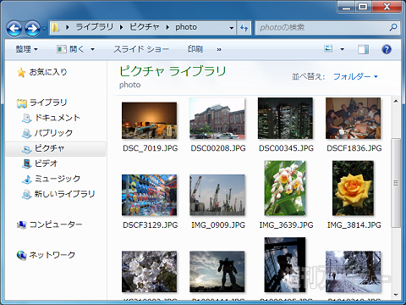The width and height of the screenshot is (406, 305).
Task: Click the vertical scrollbar thumb
Action: (x=396, y=183)
